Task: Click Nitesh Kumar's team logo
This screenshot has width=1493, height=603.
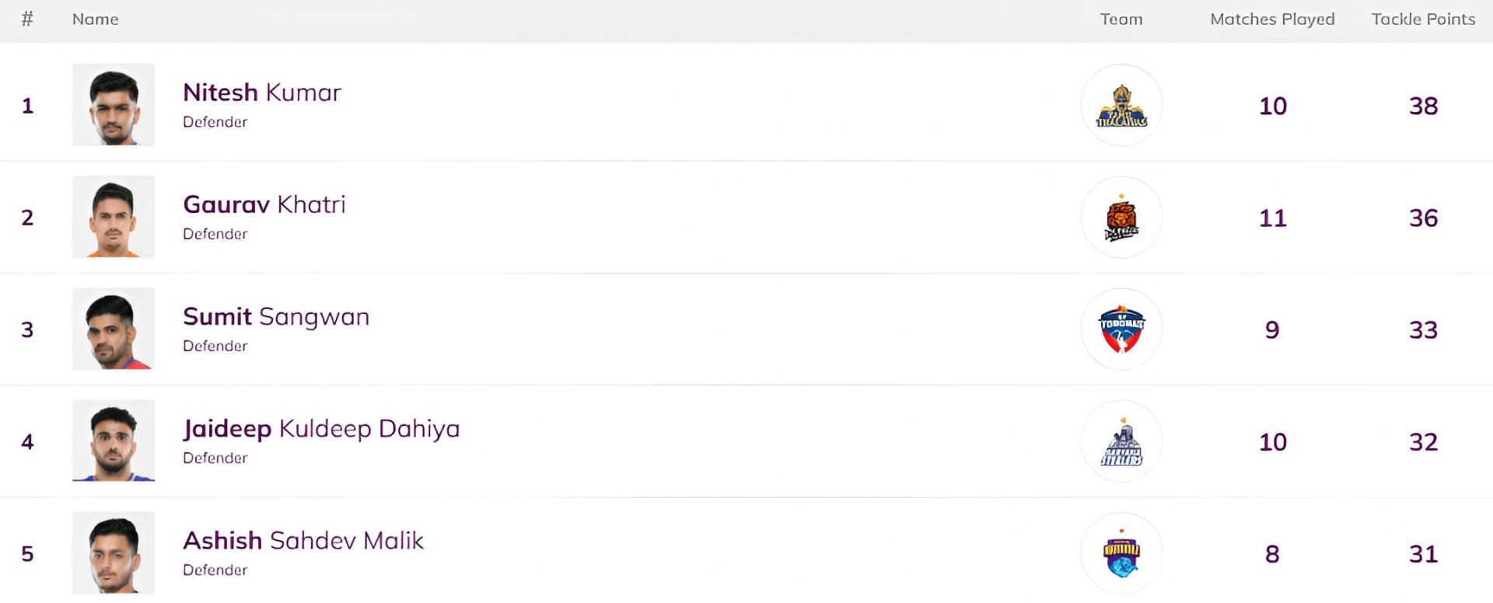Action: pyautogui.click(x=1121, y=106)
